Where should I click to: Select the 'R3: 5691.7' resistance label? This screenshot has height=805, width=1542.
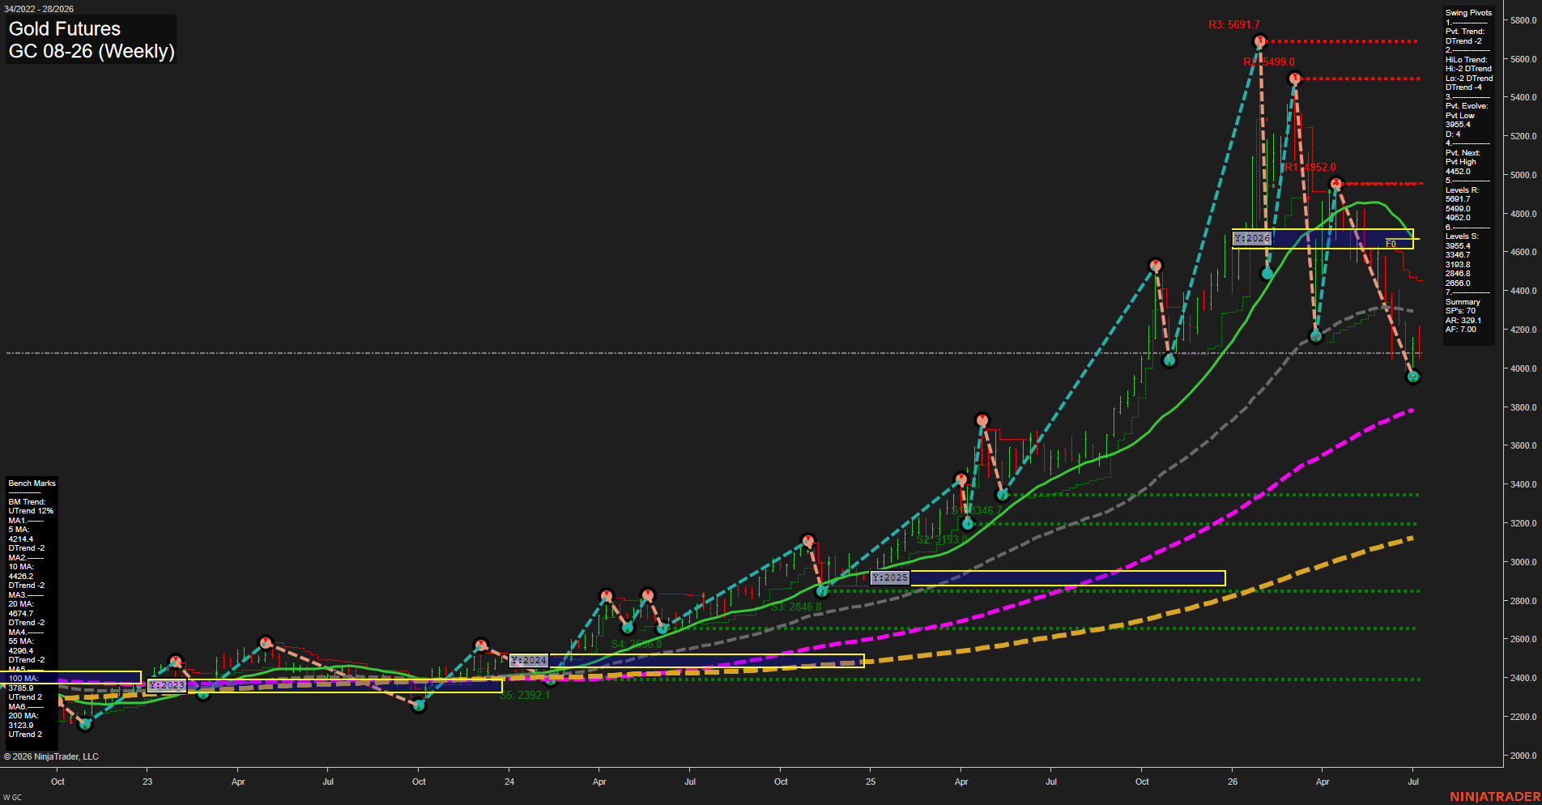(1234, 25)
